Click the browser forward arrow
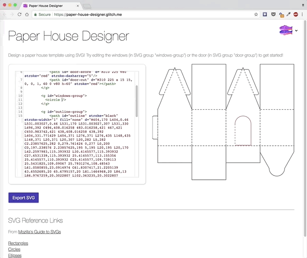Screen dimensions: 307x258 click(x=12, y=14)
